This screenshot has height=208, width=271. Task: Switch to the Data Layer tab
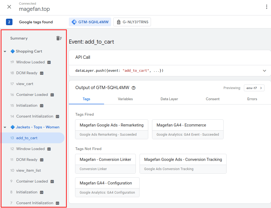[x=169, y=99]
